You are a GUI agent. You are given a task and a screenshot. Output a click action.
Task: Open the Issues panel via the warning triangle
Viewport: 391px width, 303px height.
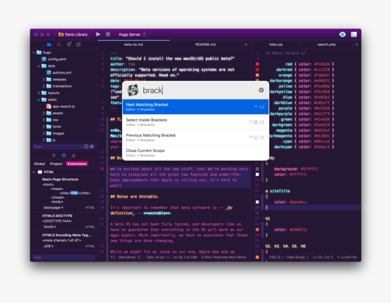click(x=74, y=155)
